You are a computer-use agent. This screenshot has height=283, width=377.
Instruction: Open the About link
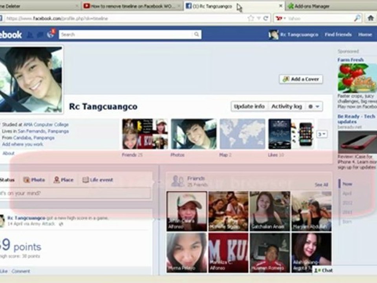8,153
